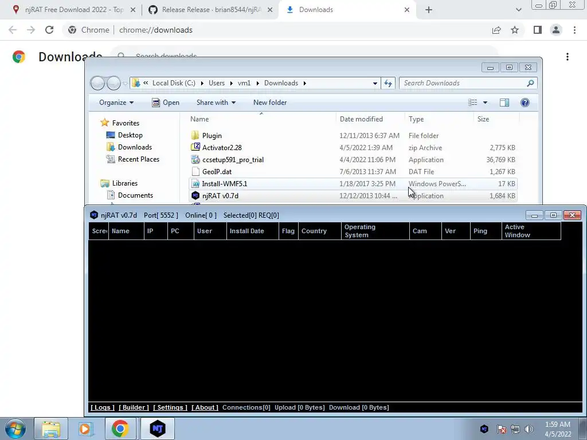Screen dimensions: 587x440
Task: Open Windows Media Player from taskbar
Action: (x=85, y=429)
